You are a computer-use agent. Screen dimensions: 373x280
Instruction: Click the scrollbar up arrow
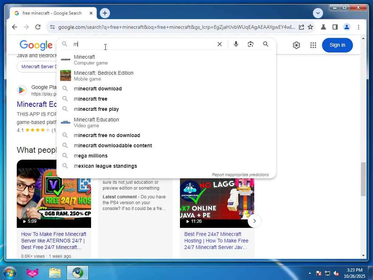click(x=363, y=38)
